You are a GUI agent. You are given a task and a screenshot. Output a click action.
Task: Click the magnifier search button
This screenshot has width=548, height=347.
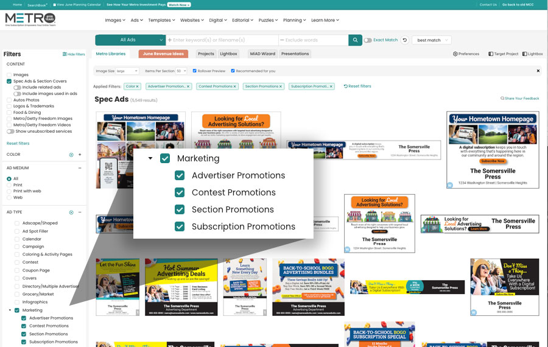tap(355, 40)
